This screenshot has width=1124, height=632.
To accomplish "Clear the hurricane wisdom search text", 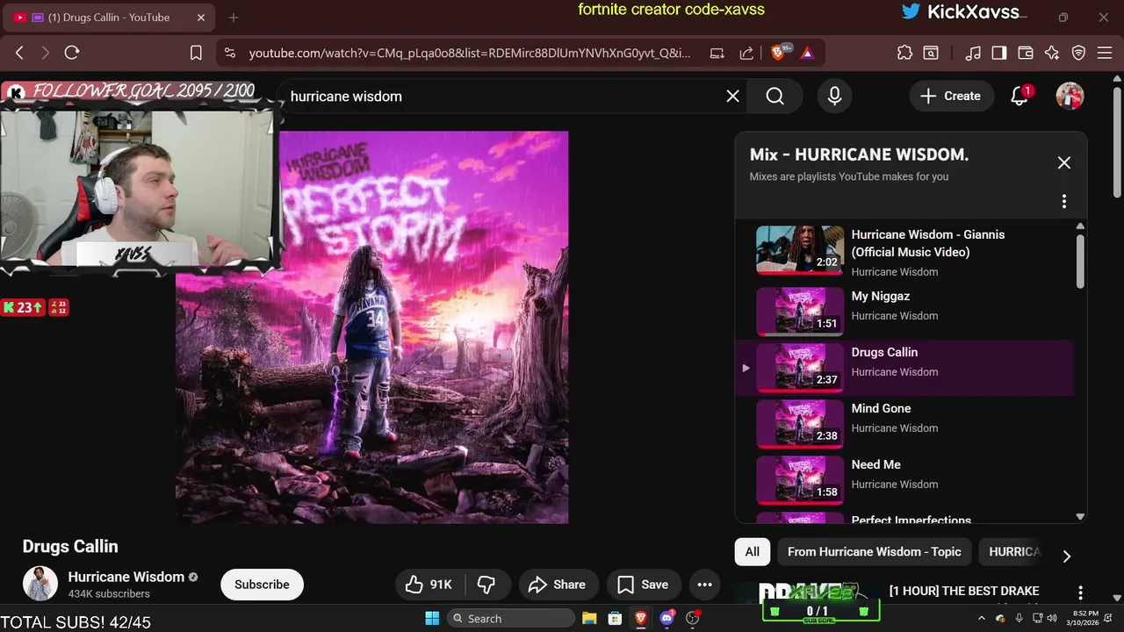I will point(733,97).
